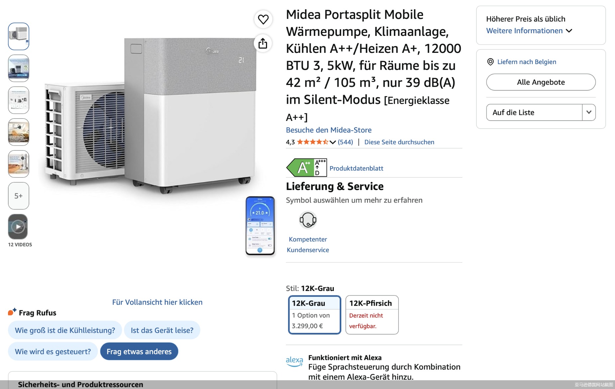The image size is (615, 389).
Task: Select the 12K-Grau style option
Action: [314, 315]
